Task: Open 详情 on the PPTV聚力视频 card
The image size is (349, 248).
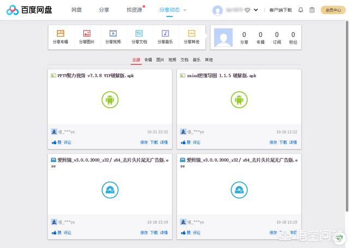Action: 164,142
